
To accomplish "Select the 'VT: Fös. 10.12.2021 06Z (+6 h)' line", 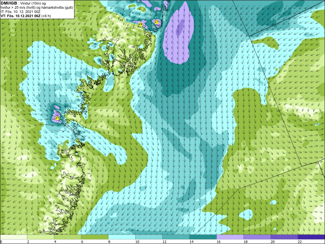I will [26, 16].
